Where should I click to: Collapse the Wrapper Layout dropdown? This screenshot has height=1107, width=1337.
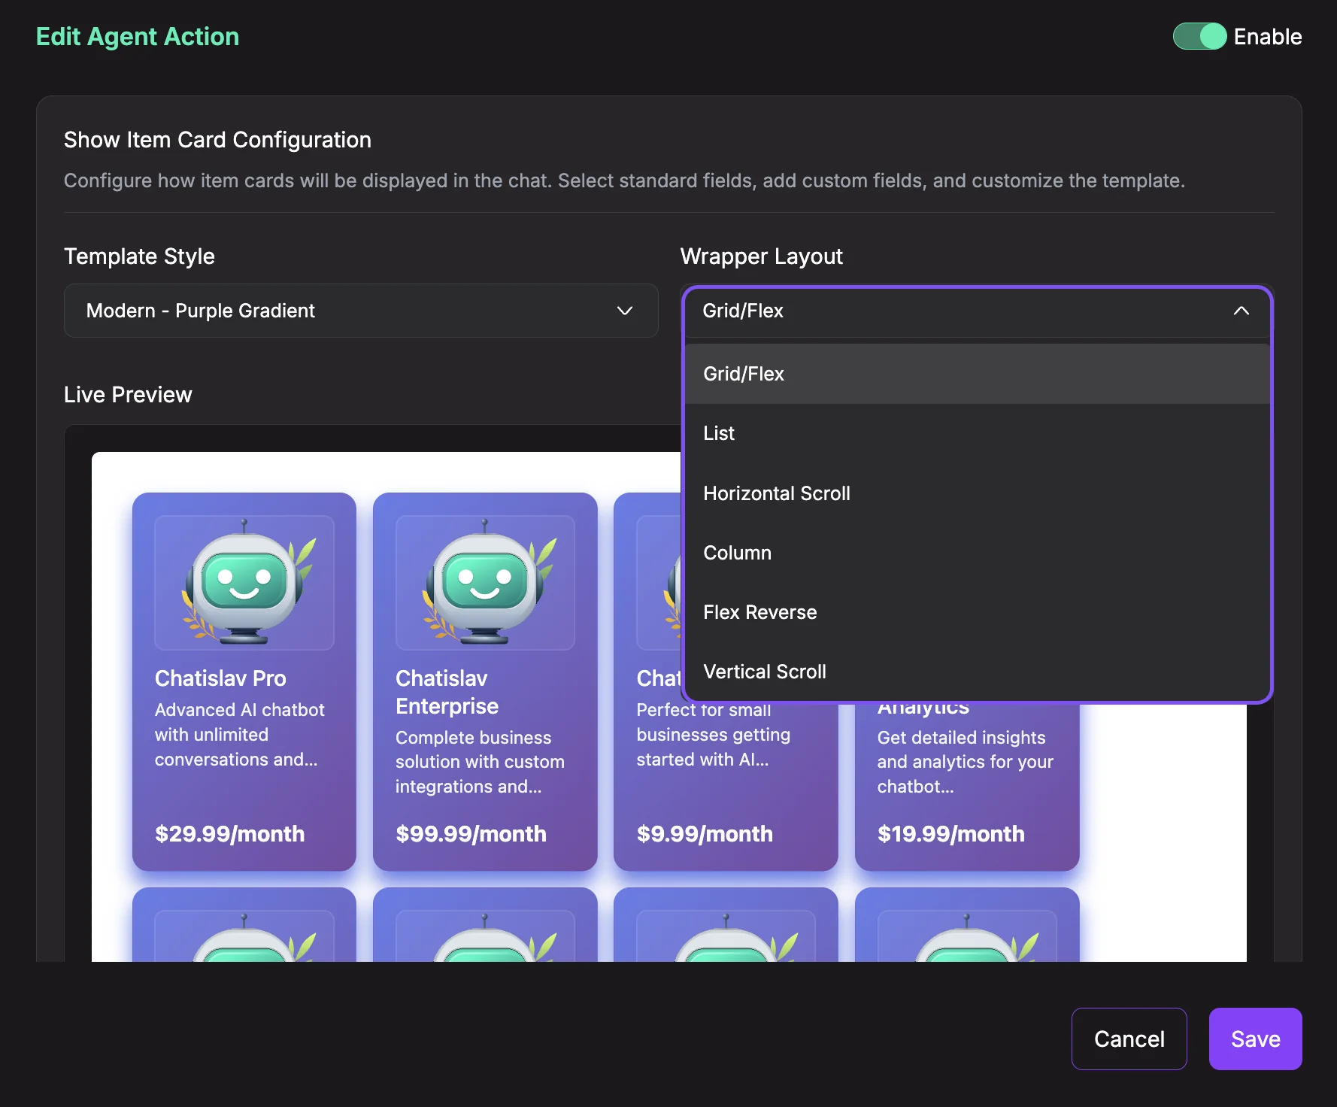1241,311
